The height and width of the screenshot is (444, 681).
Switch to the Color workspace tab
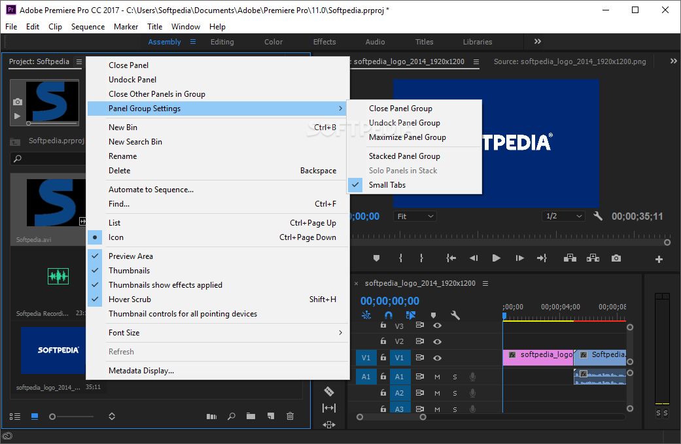pos(273,42)
